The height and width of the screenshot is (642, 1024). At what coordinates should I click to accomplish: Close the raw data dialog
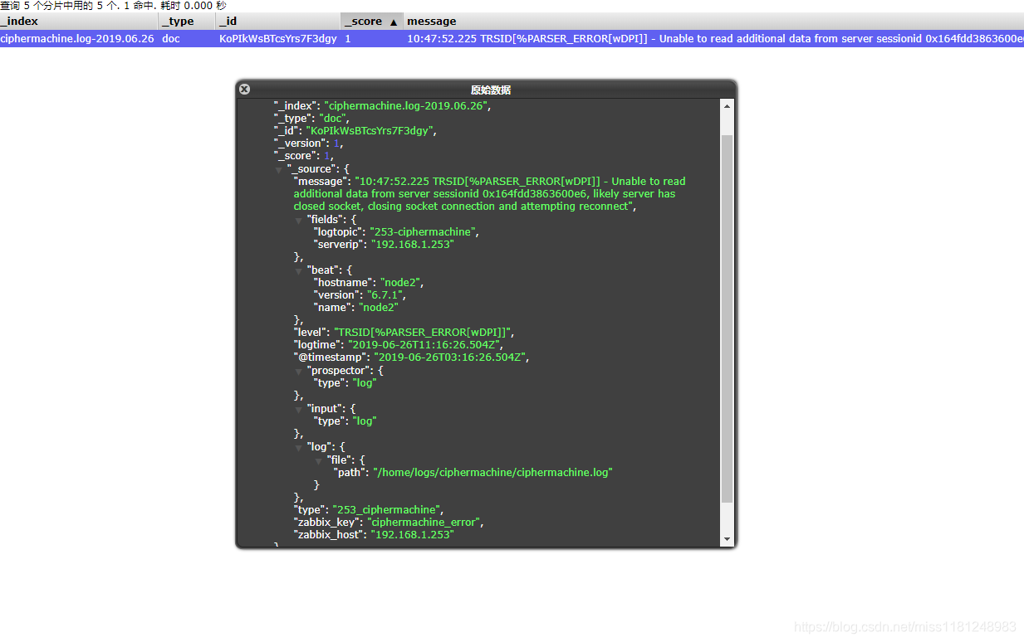point(244,89)
